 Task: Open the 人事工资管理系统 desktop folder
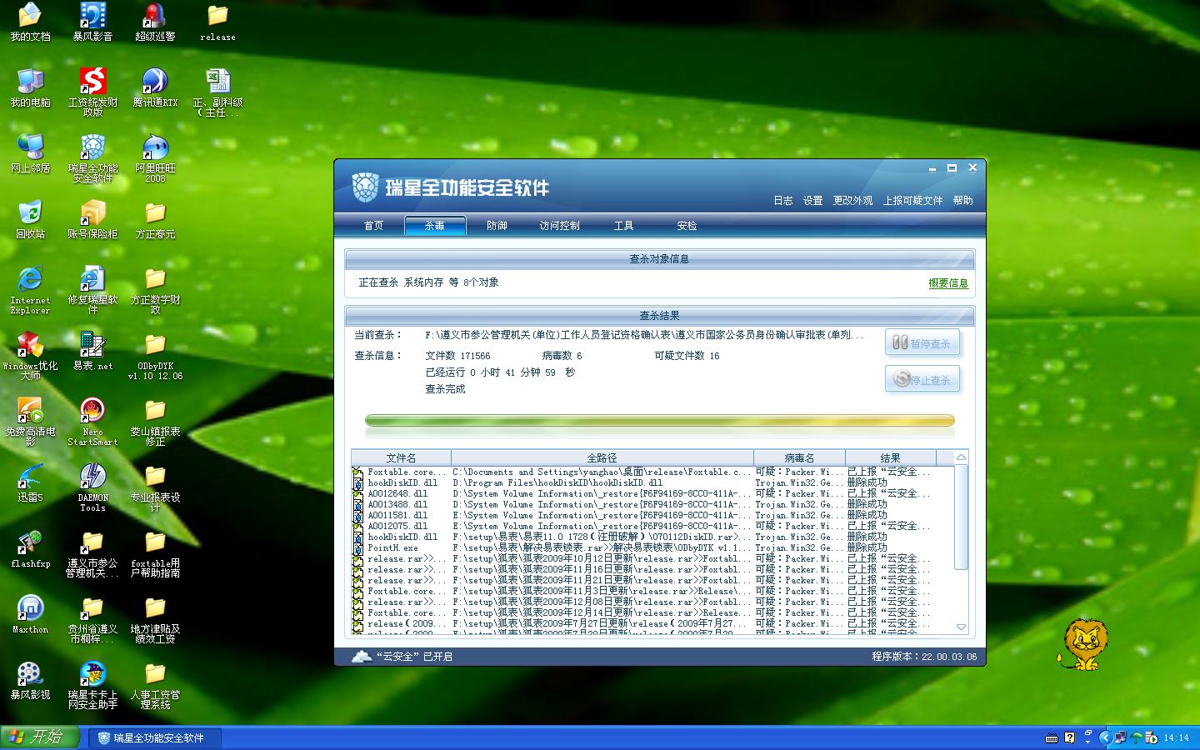click(155, 685)
